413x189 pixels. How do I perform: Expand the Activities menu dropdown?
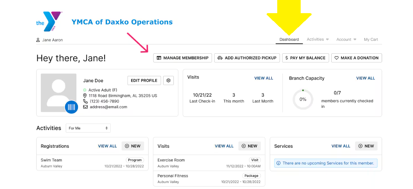(x=318, y=39)
